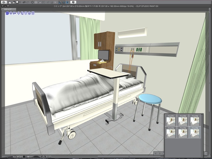Image resolution: width=212 pixels, height=159 pixels.
Task: Select the object move 3D manipulator icon
Action: [x=19, y=13]
